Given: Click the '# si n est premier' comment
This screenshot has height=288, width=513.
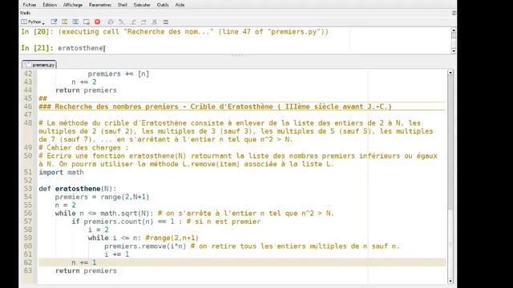Looking at the screenshot, I should point(224,222).
